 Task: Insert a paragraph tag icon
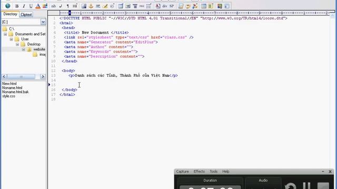tap(68, 6)
